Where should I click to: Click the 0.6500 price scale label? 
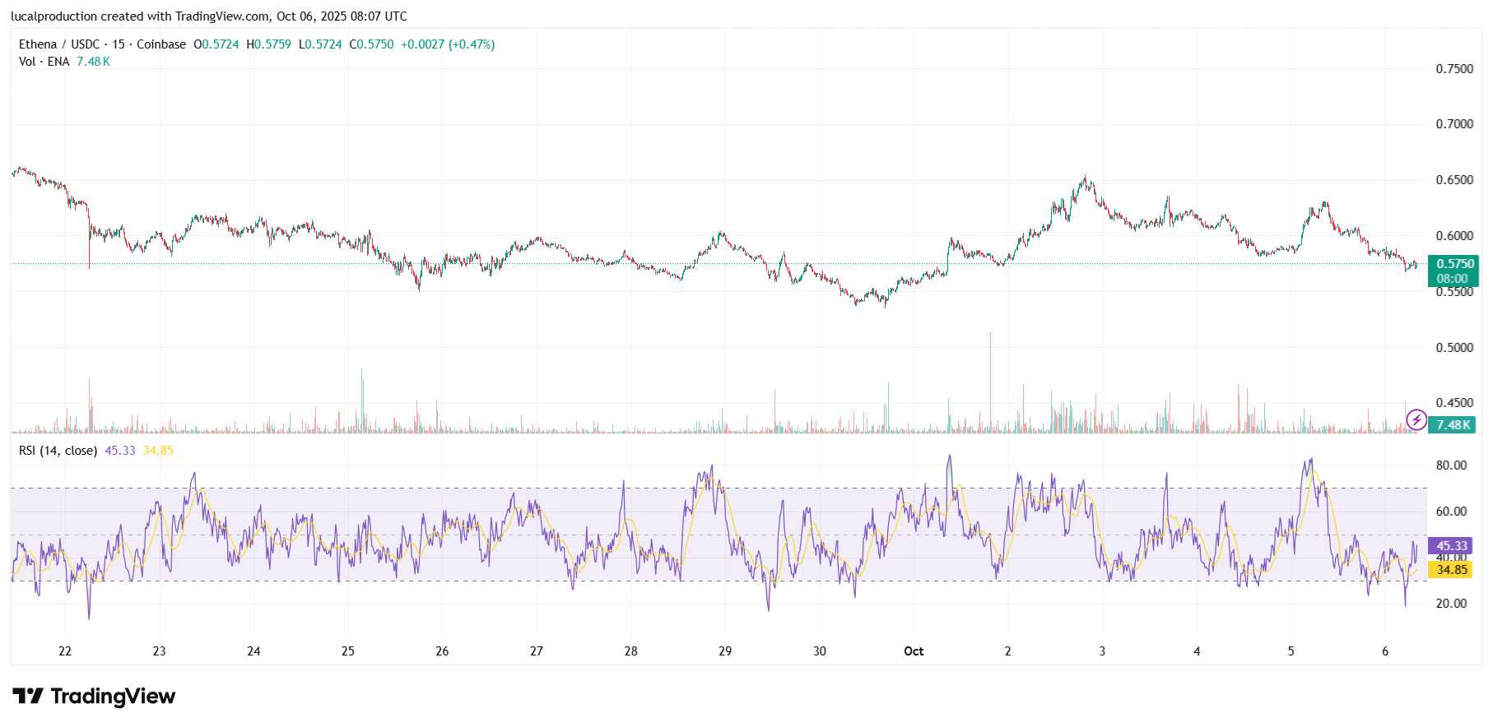(x=1454, y=180)
